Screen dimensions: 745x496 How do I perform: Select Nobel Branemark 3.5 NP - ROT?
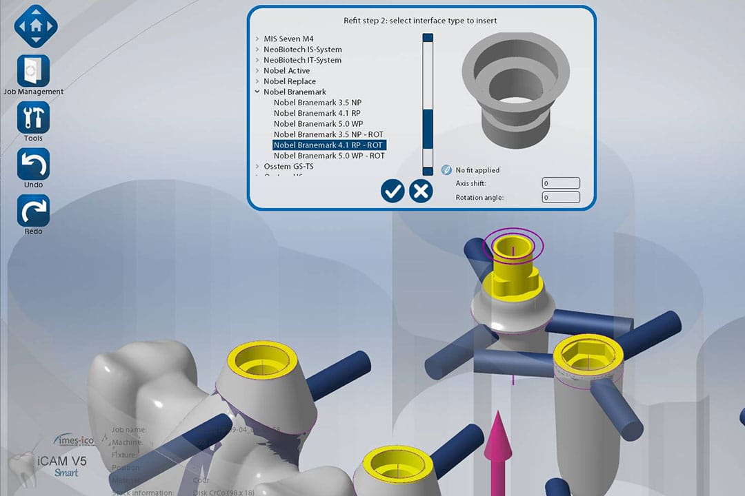328,134
